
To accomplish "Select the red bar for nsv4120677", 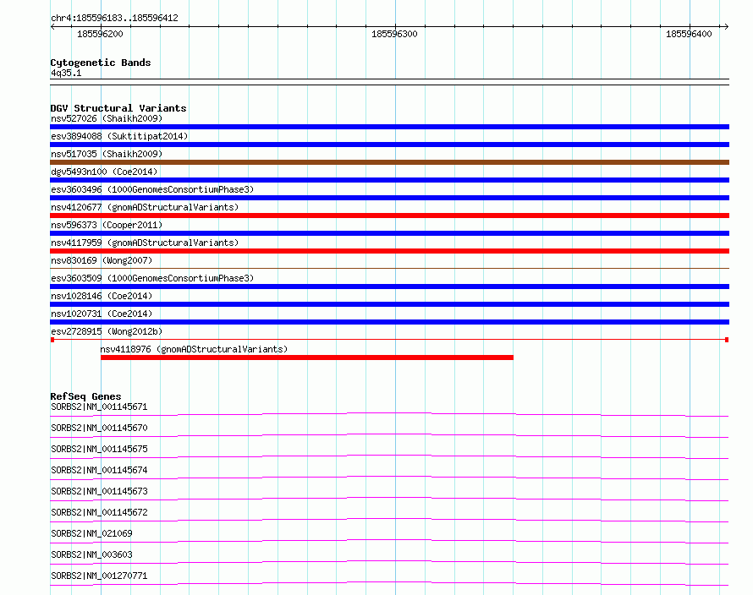I will coord(389,216).
